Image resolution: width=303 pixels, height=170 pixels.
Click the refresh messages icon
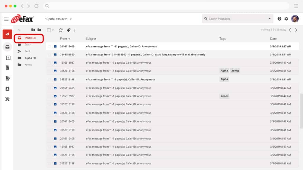pyautogui.click(x=61, y=30)
